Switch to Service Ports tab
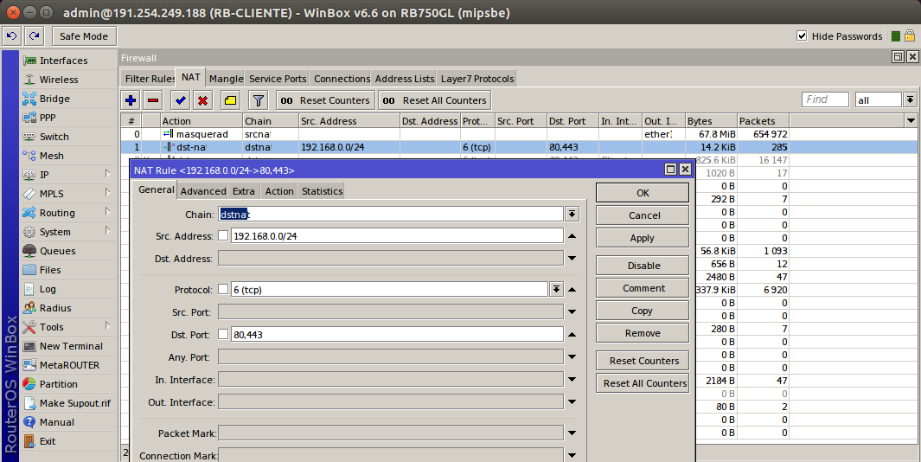This screenshot has height=462, width=921. [278, 78]
